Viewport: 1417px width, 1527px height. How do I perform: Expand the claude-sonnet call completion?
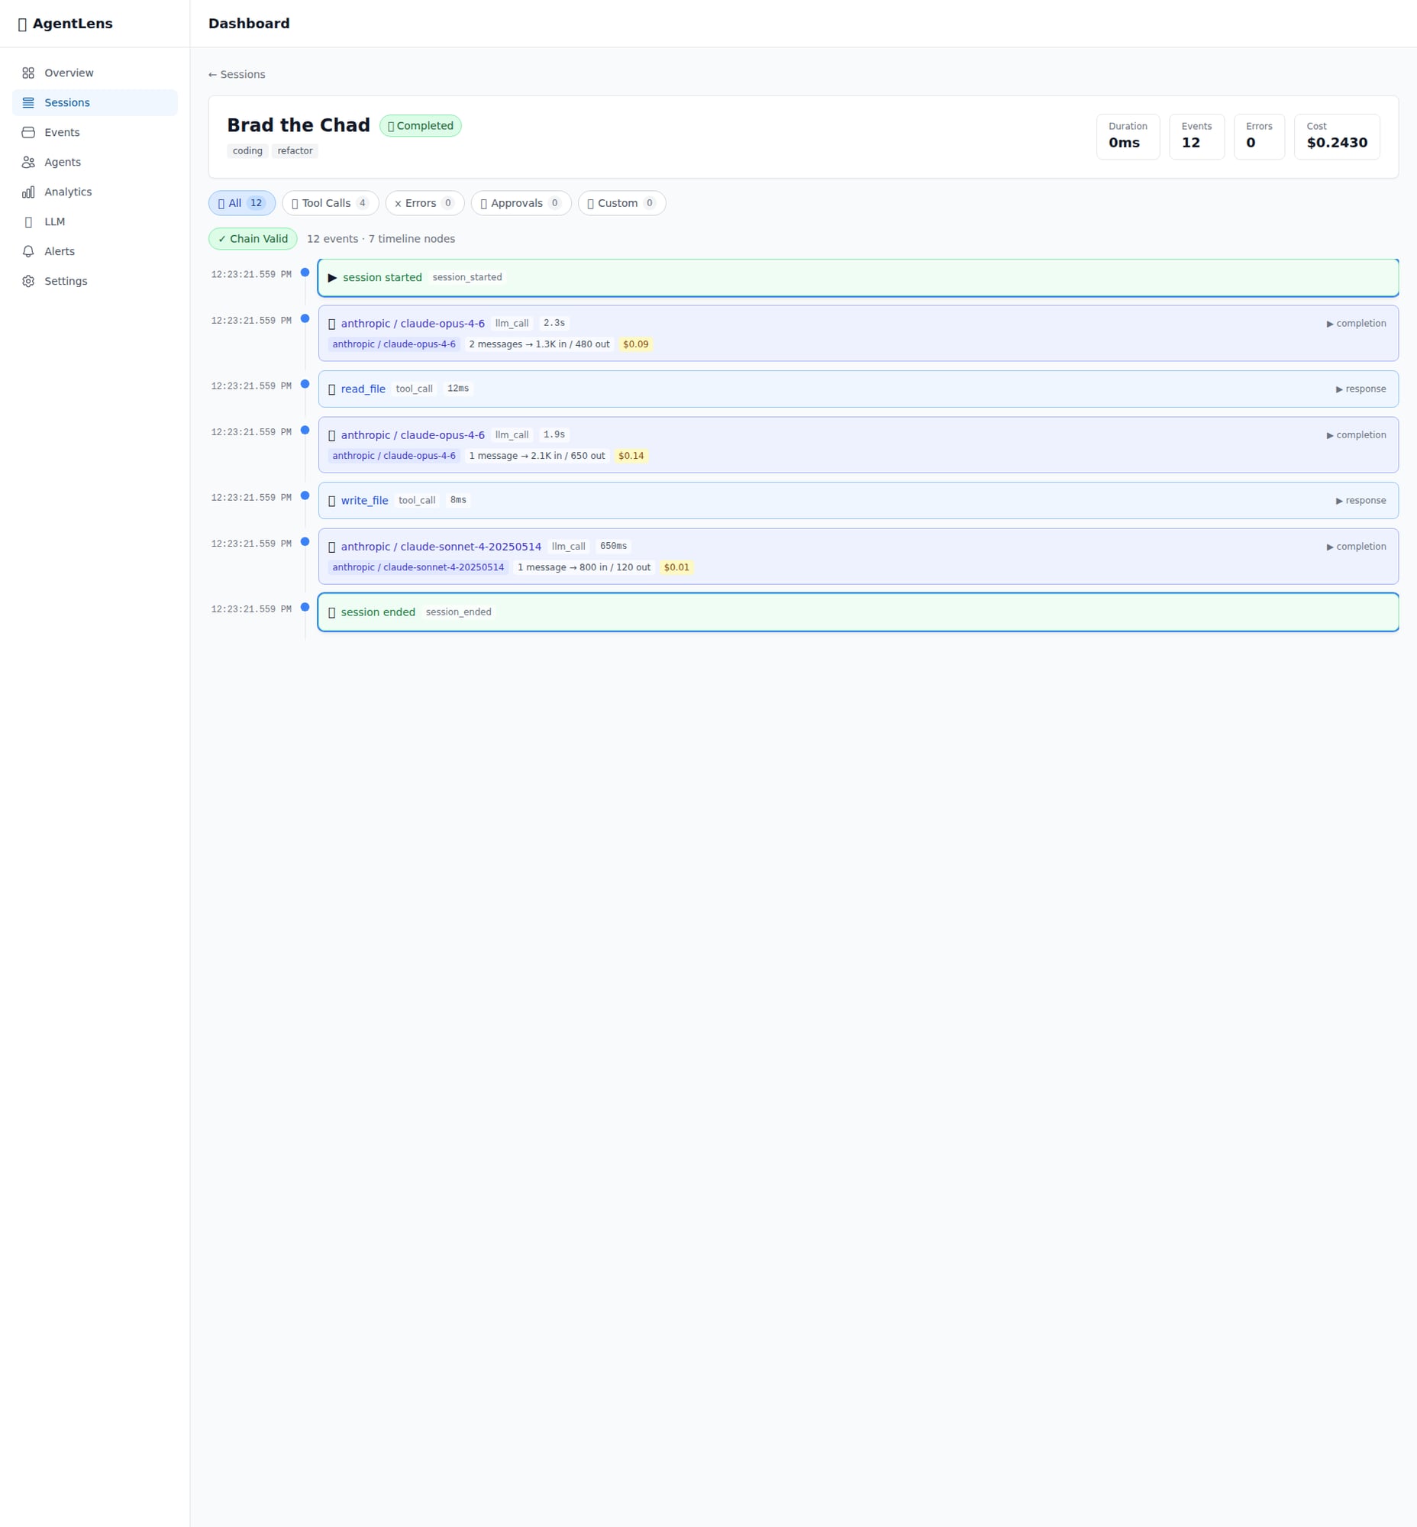1357,547
